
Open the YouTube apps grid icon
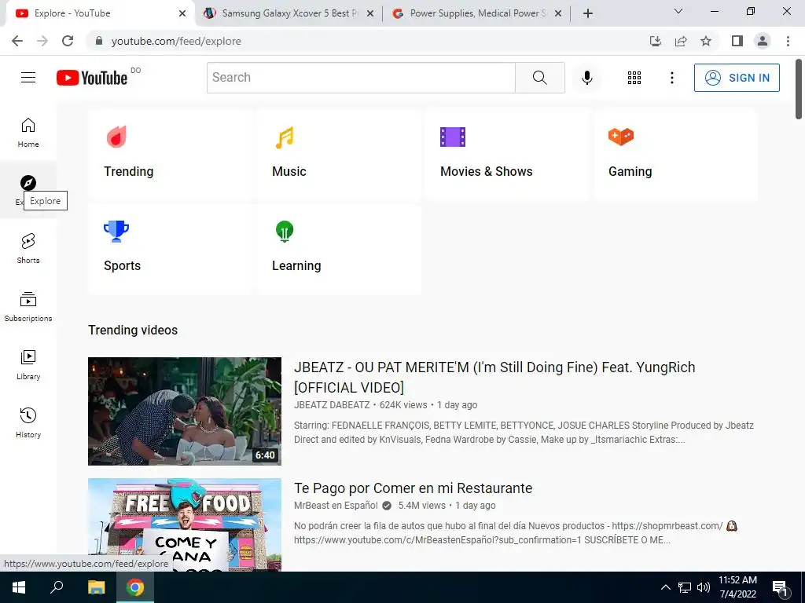[x=634, y=78]
